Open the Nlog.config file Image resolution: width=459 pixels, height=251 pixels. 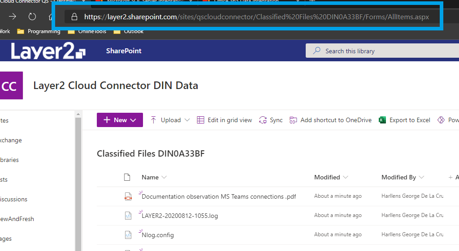point(158,235)
